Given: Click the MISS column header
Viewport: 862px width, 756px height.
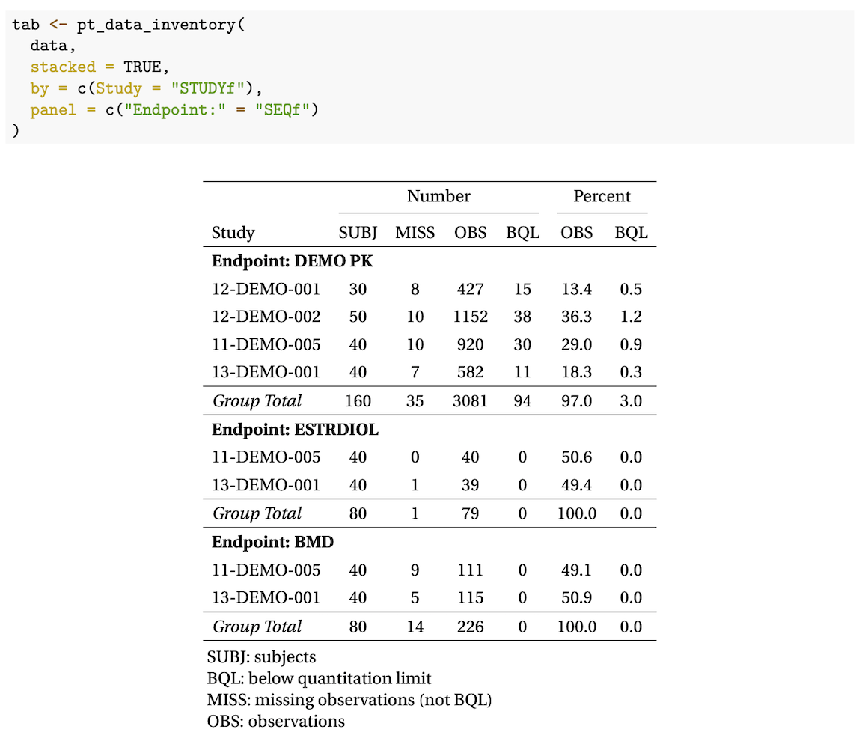Looking at the screenshot, I should click(415, 233).
